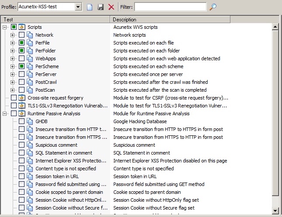282x217 pixels.
Task: Click the Scripts module icon
Action: coord(22,27)
